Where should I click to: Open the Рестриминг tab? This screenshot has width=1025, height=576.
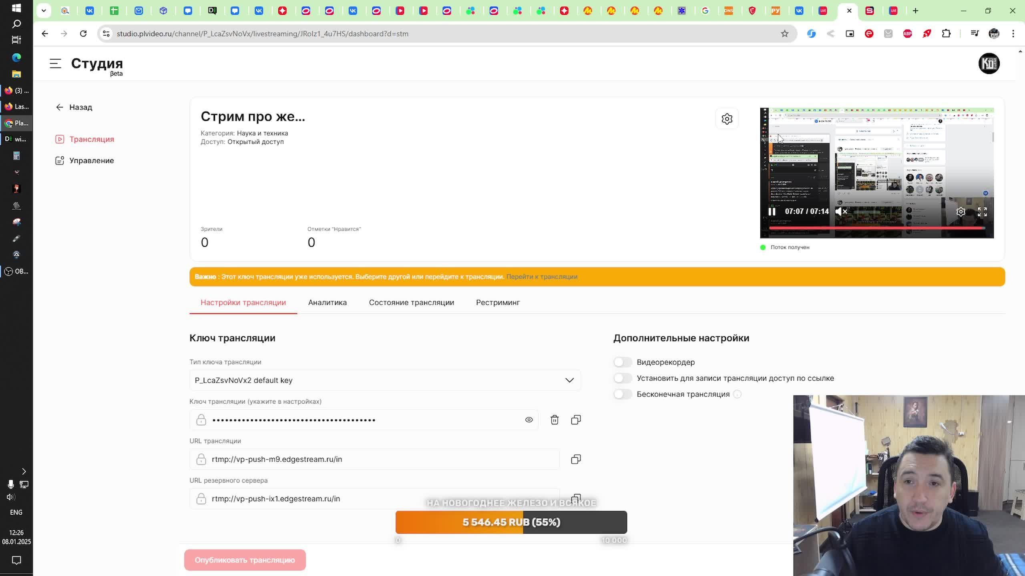tap(498, 302)
